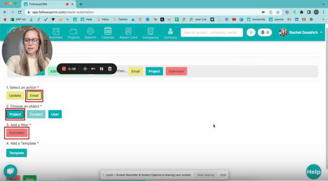The width and height of the screenshot is (328, 181).
Task: Expand Chrome tab search chevron
Action: point(323,4)
